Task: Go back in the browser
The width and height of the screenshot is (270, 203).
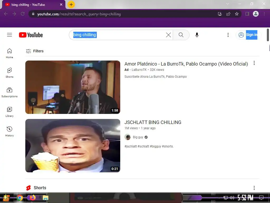Action: point(6,14)
